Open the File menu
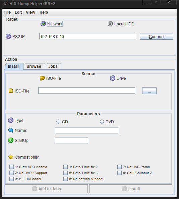This screenshot has height=199, width=179. [7, 12]
